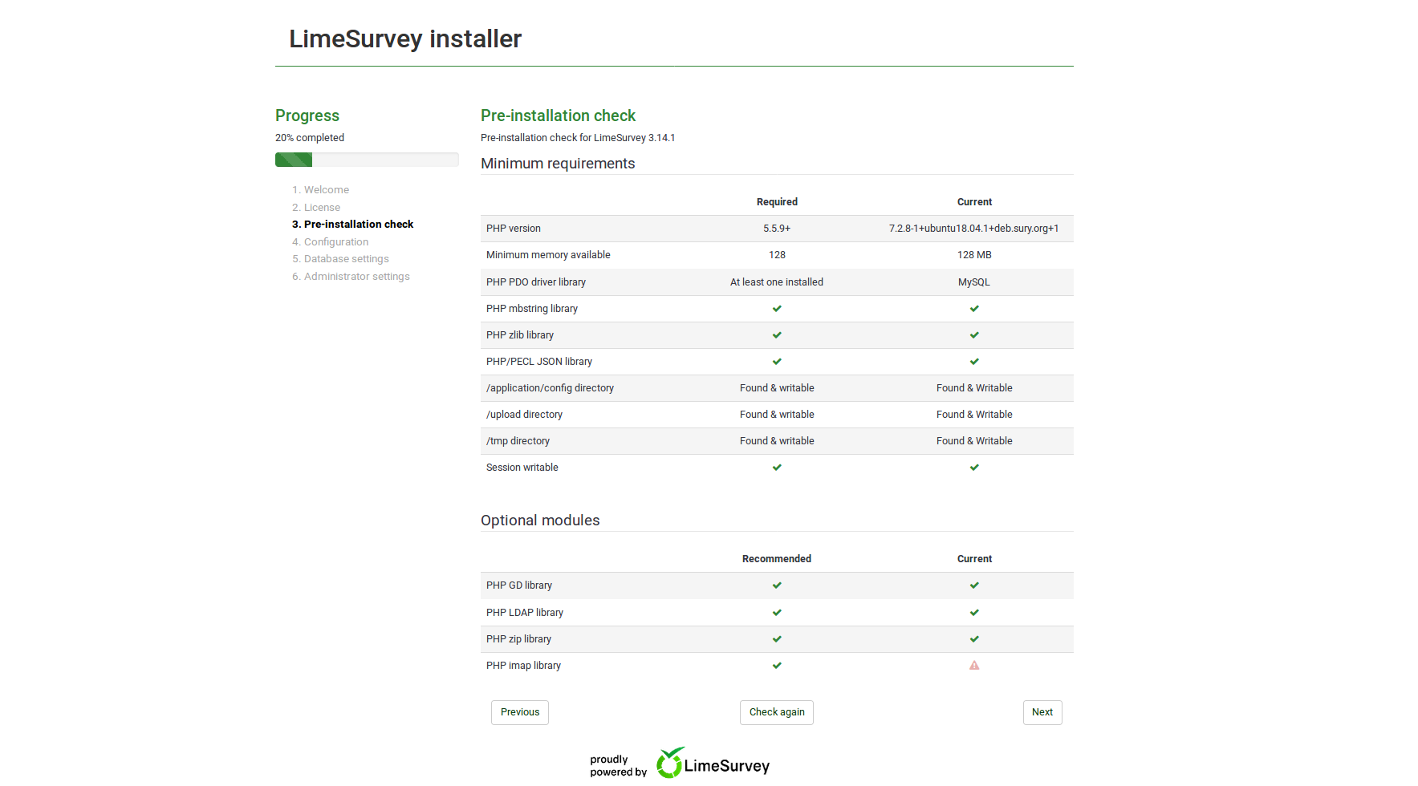This screenshot has height=786, width=1418.
Task: Click the PHP imap library warning icon
Action: click(x=974, y=666)
